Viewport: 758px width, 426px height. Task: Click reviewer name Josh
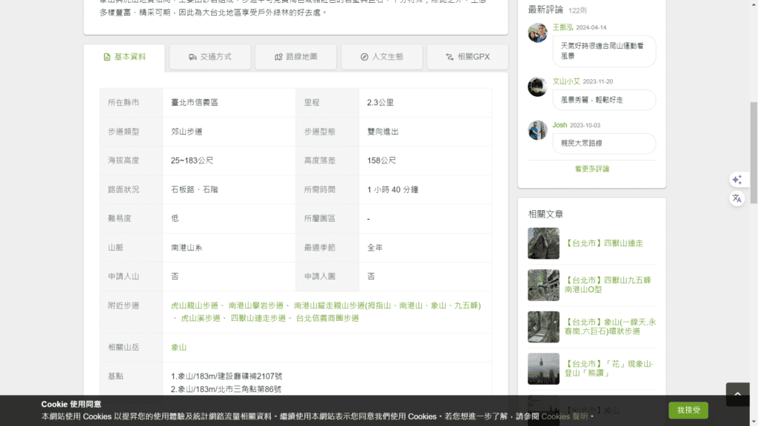[560, 125]
